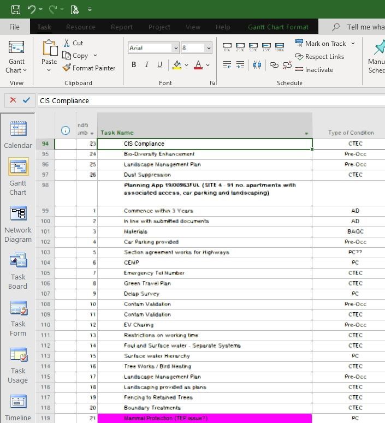Open Task Form view
Viewport: 385px width, 423px height.
coord(18,318)
